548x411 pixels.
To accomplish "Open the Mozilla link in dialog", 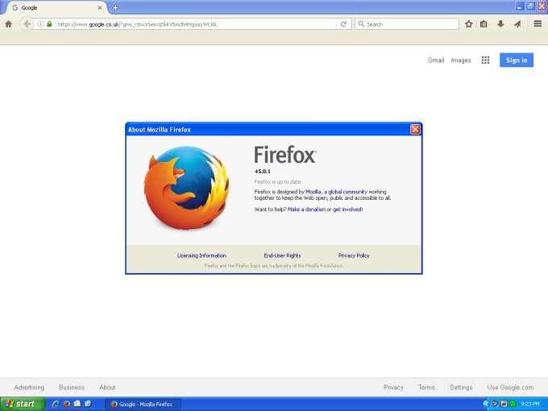I will pyautogui.click(x=313, y=192).
